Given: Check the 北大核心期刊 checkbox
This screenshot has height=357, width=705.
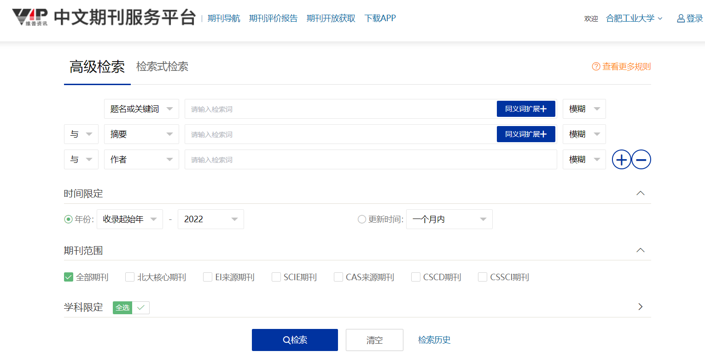Looking at the screenshot, I should pos(130,277).
